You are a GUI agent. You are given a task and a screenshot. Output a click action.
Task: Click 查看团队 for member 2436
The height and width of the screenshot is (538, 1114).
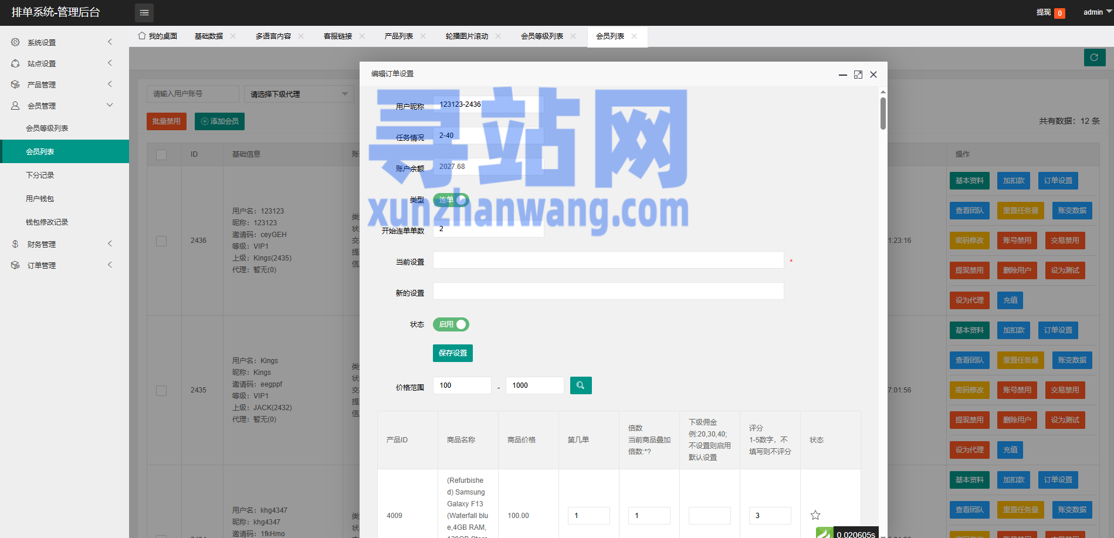point(970,211)
